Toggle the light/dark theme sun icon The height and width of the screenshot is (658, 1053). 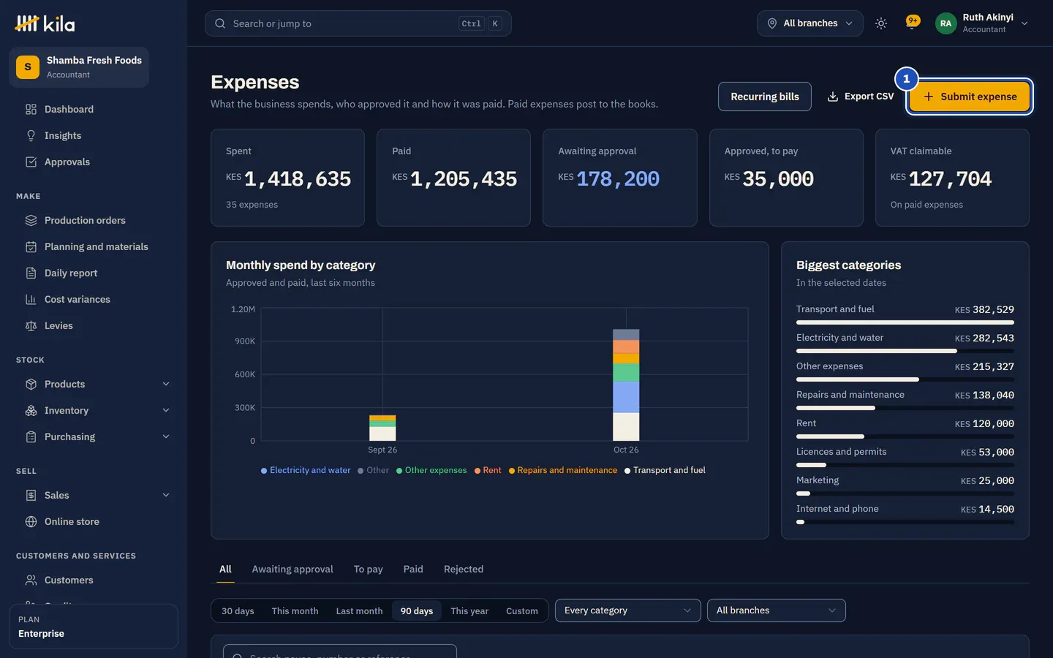pos(881,23)
